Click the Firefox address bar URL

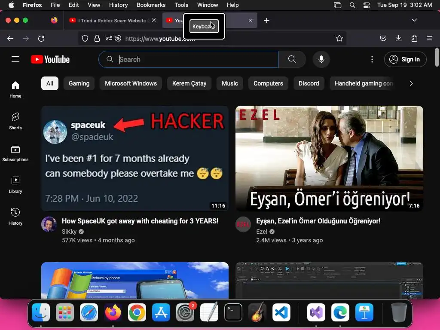[160, 39]
